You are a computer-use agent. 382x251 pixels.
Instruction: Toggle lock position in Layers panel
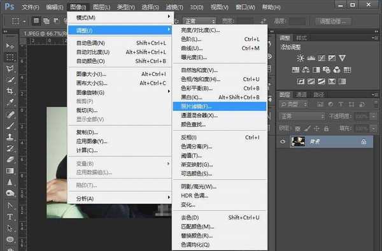(x=316, y=129)
